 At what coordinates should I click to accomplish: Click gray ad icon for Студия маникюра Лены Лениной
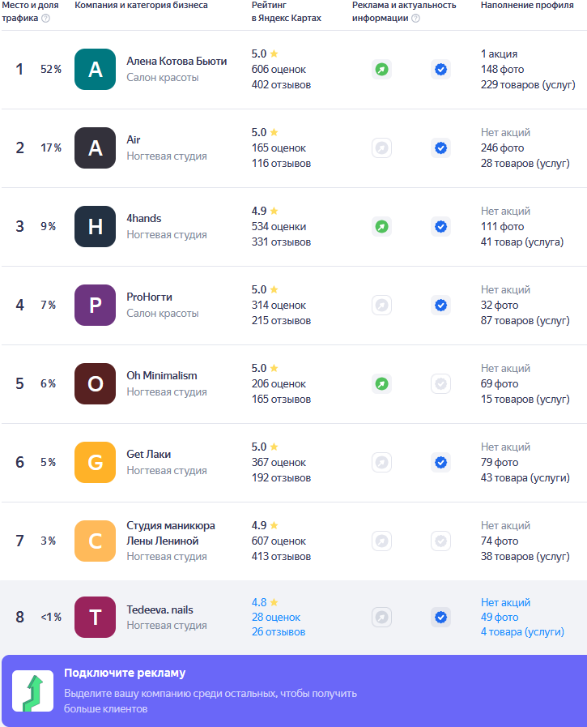(x=381, y=541)
